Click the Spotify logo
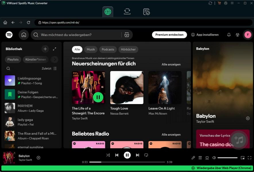Image resolution: width=254 pixels, height=172 pixels. click(9, 35)
